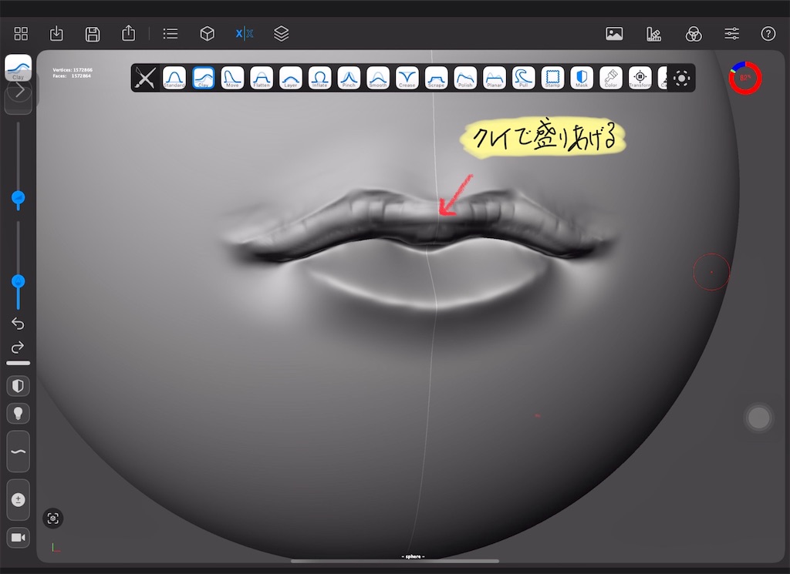Toggle X symmetry mirror icon
The image size is (790, 574).
245,34
